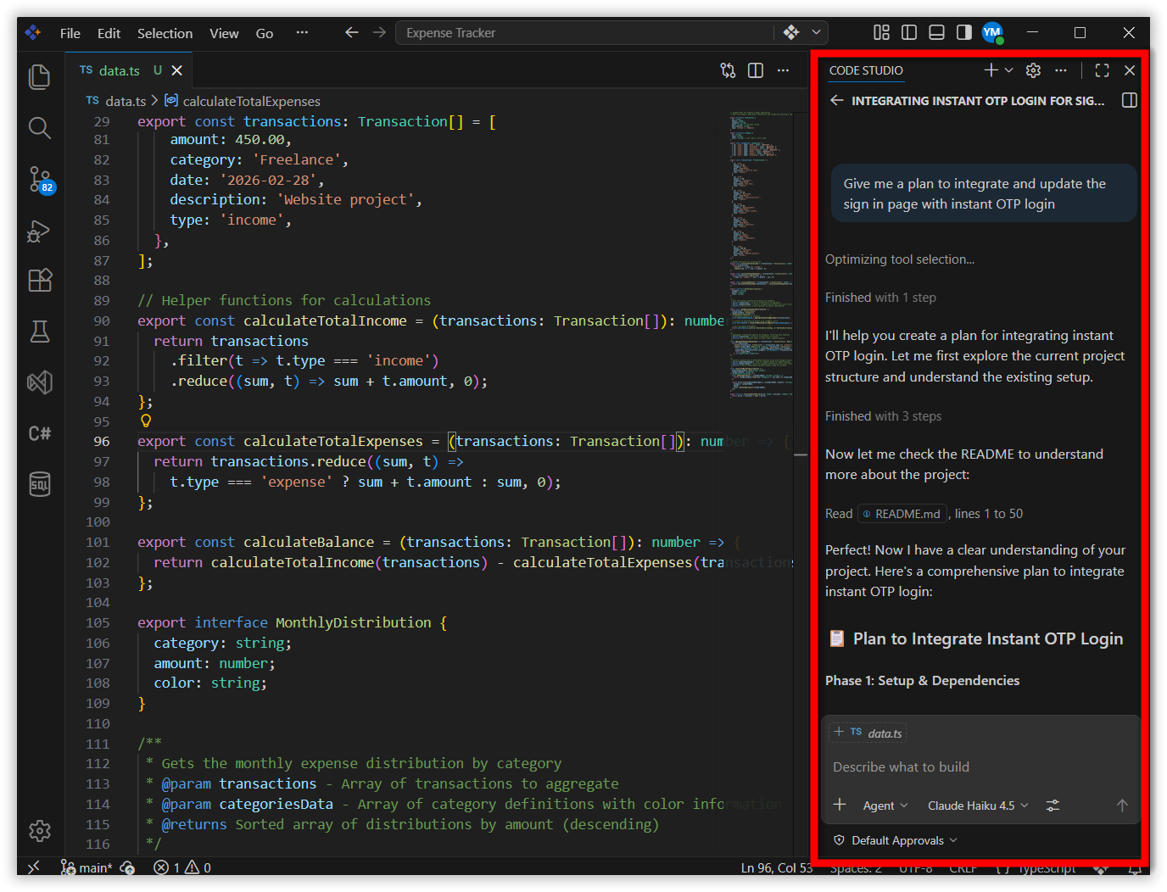This screenshot has height=892, width=1167.
Task: Toggle the secondary side bar layout
Action: tap(963, 32)
